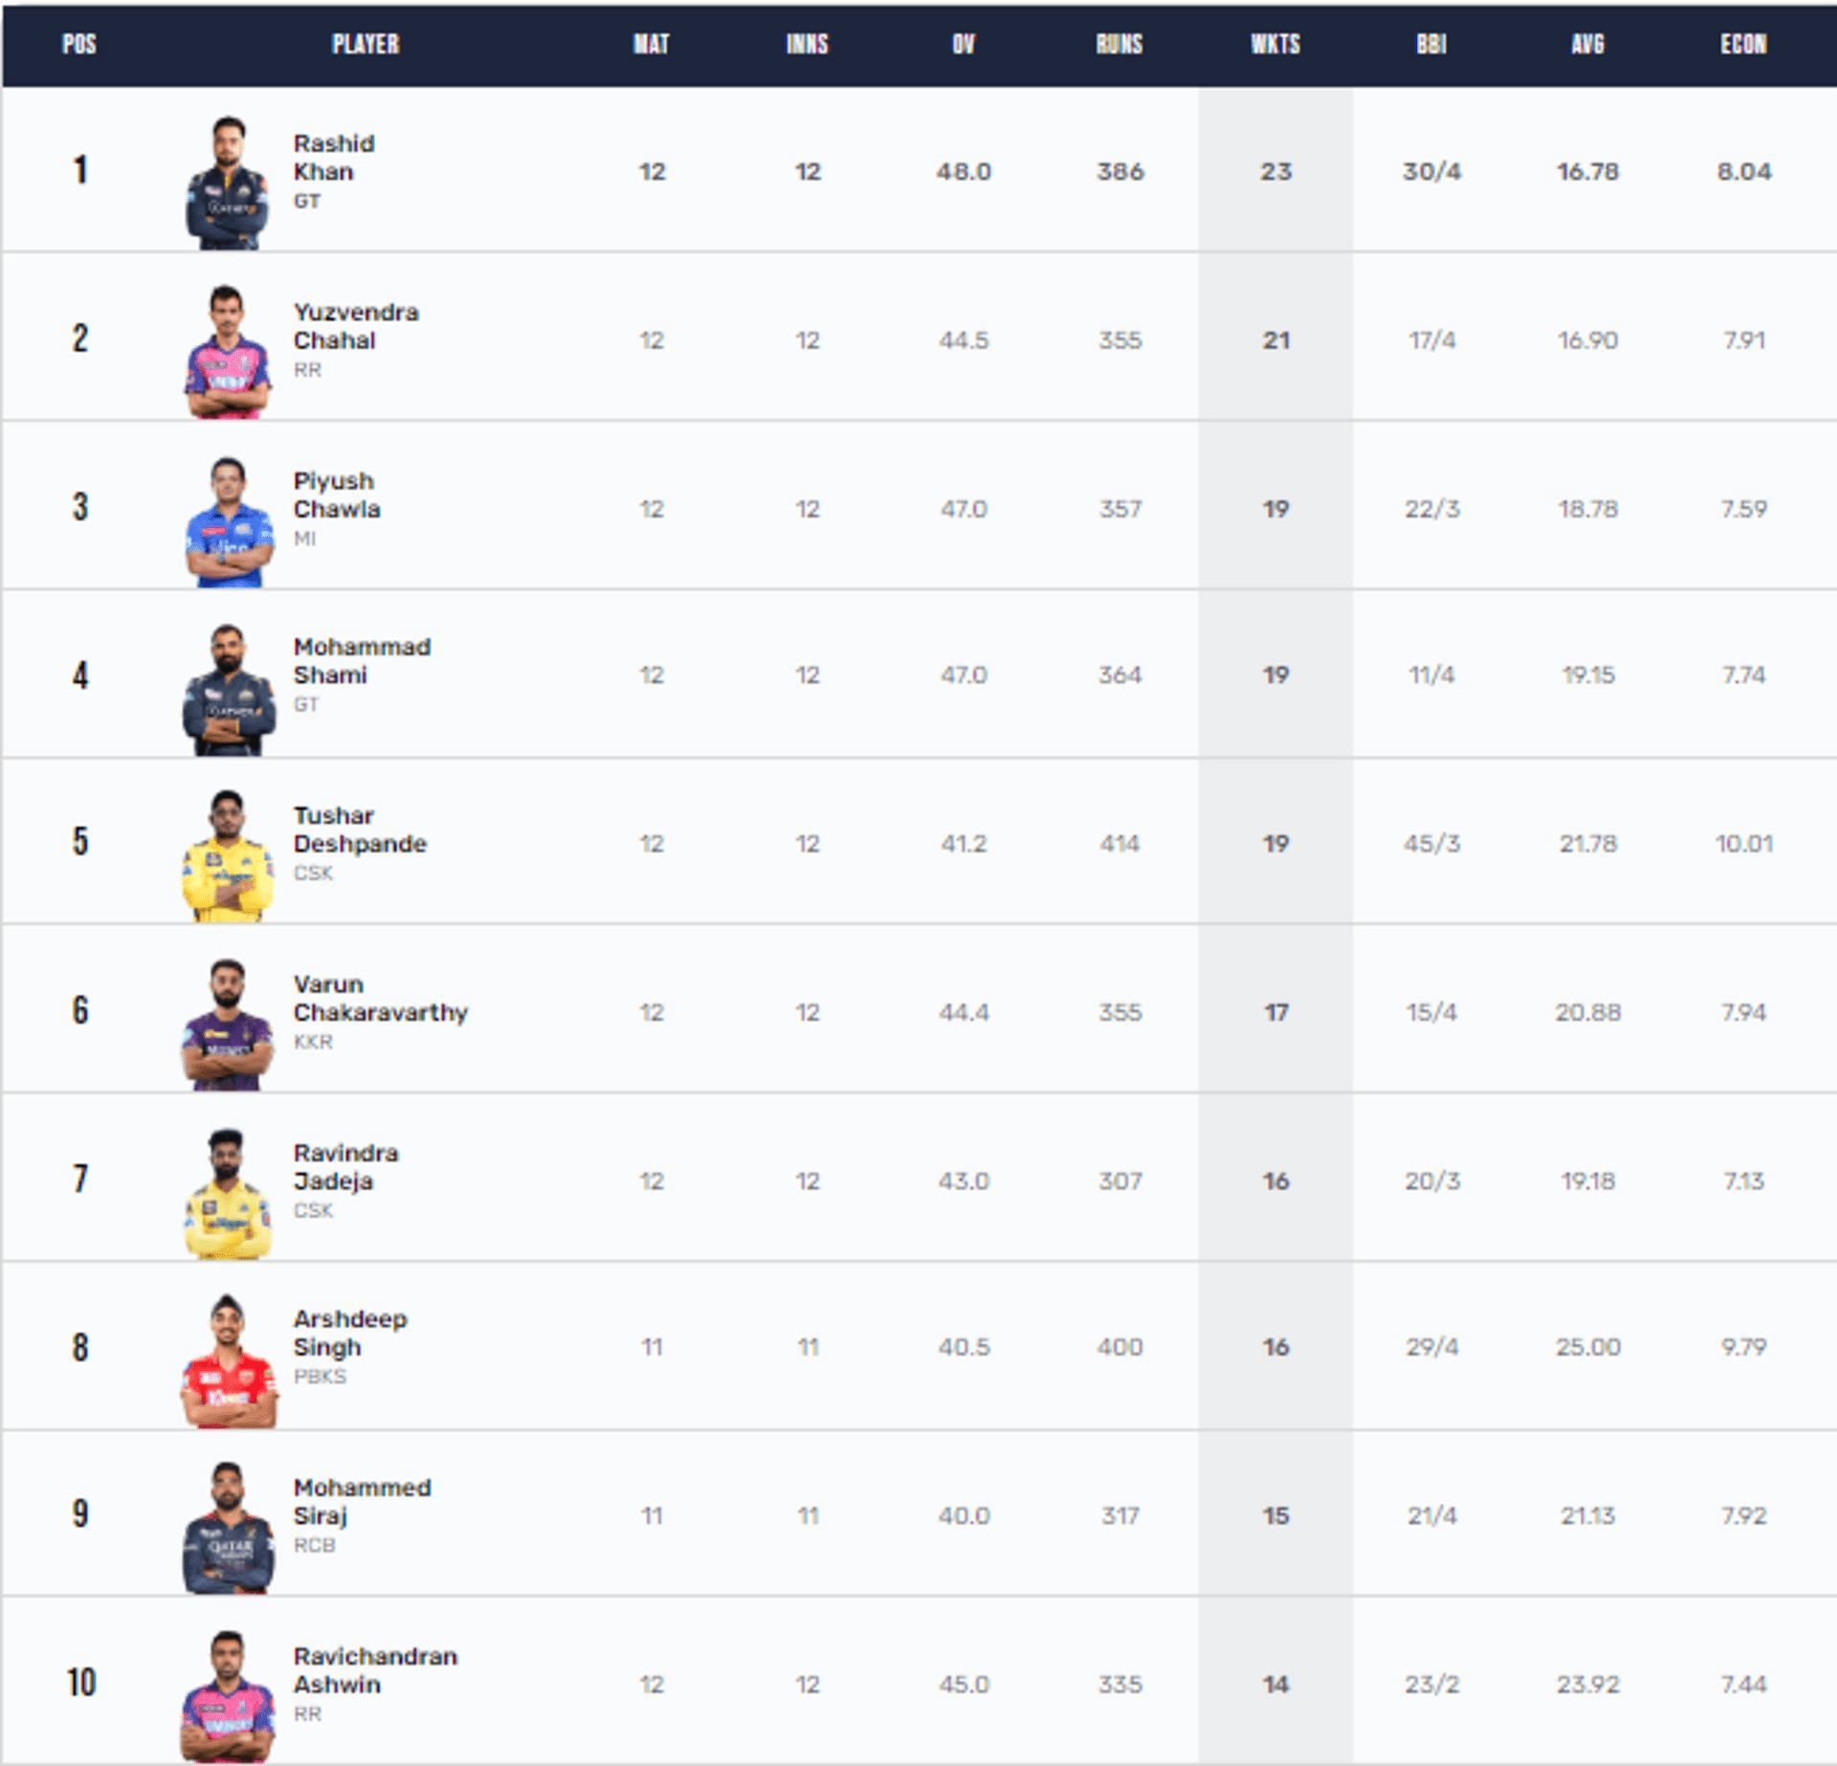Click Mohammad Shami's player photo

click(228, 689)
